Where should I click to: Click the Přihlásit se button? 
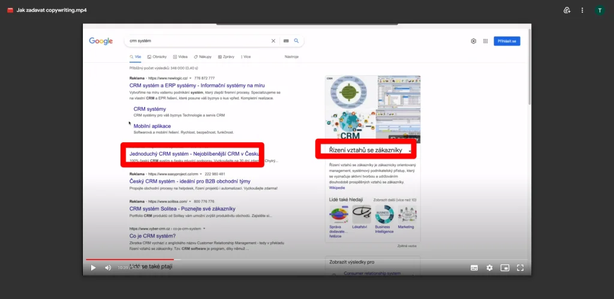coord(507,41)
